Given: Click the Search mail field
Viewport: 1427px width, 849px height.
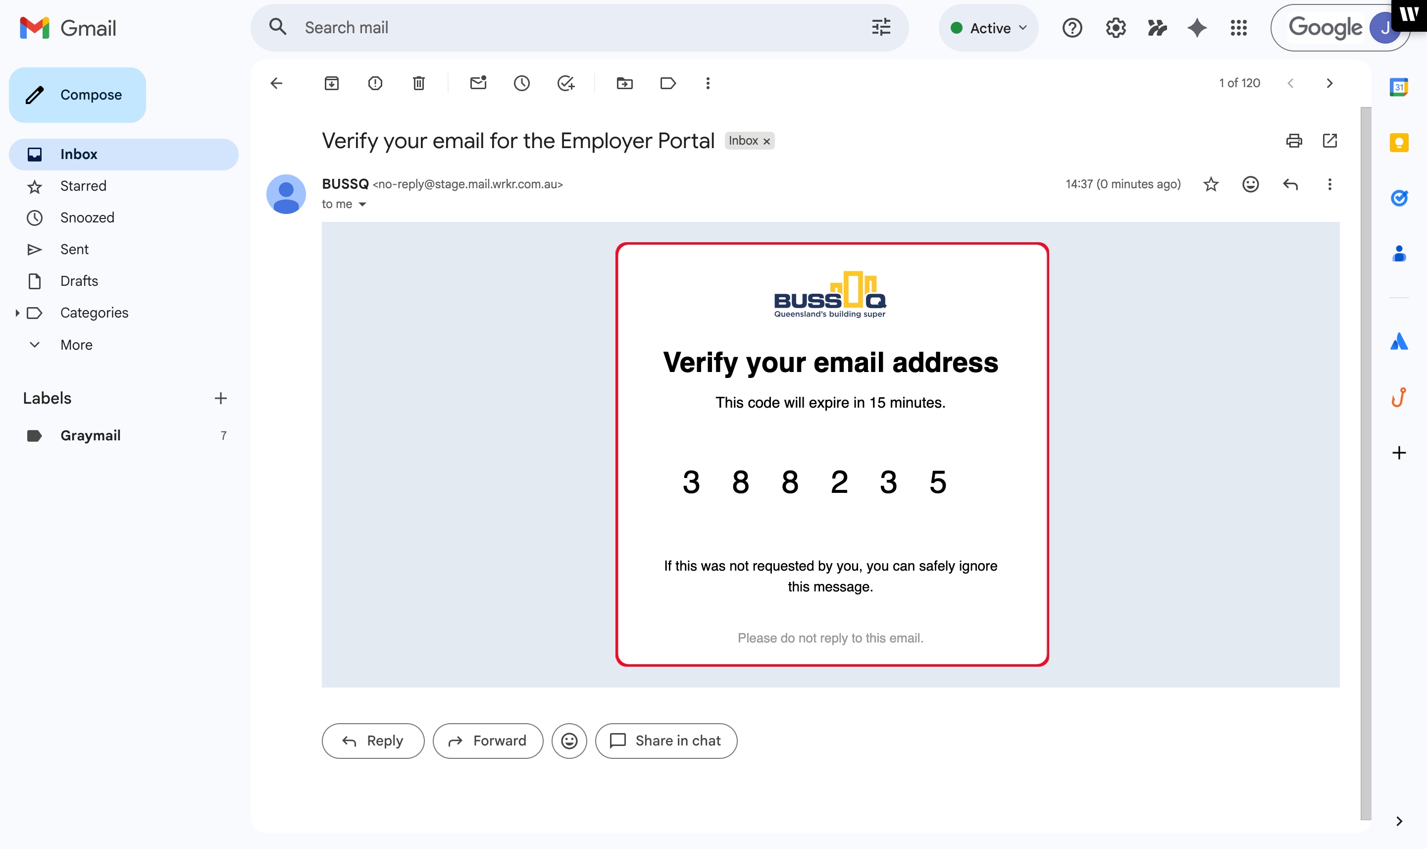Looking at the screenshot, I should [x=579, y=27].
